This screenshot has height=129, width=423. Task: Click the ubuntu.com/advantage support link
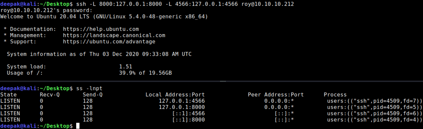click(109, 42)
